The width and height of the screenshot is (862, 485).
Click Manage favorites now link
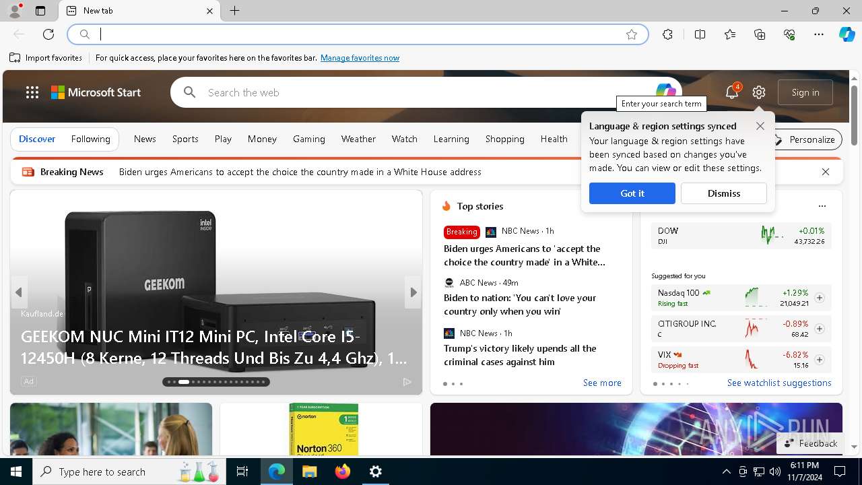(360, 58)
